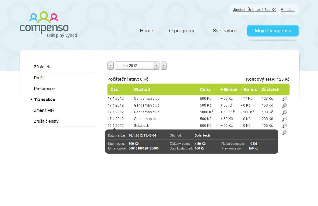Viewport: 318px width, 206px height.
Task: Select Preference in the sidebar
Action: 63,89
